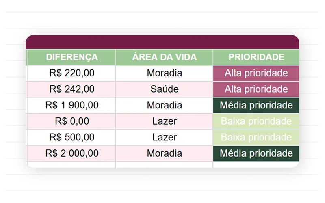Screen dimensions: 325x203
Task: Click Lazer in the R$ 0,00 row
Action: point(164,121)
